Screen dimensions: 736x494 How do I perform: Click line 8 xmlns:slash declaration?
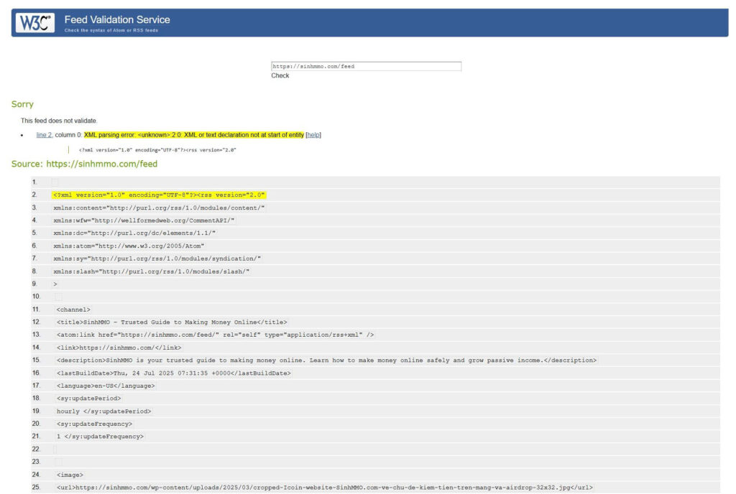pyautogui.click(x=151, y=271)
